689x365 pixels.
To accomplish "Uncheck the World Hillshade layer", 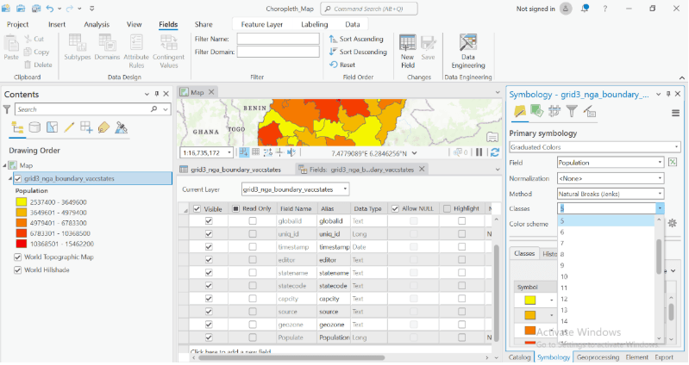I will [18, 270].
